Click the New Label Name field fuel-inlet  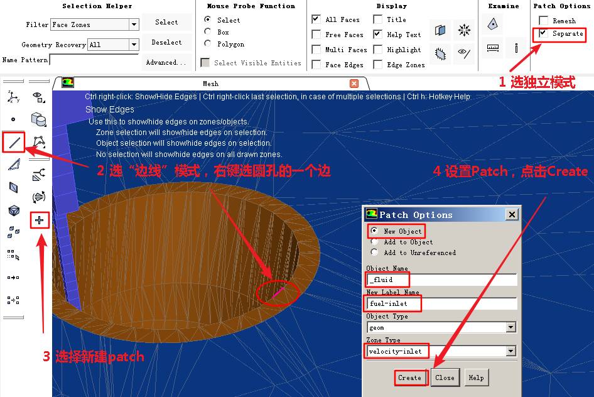441,303
